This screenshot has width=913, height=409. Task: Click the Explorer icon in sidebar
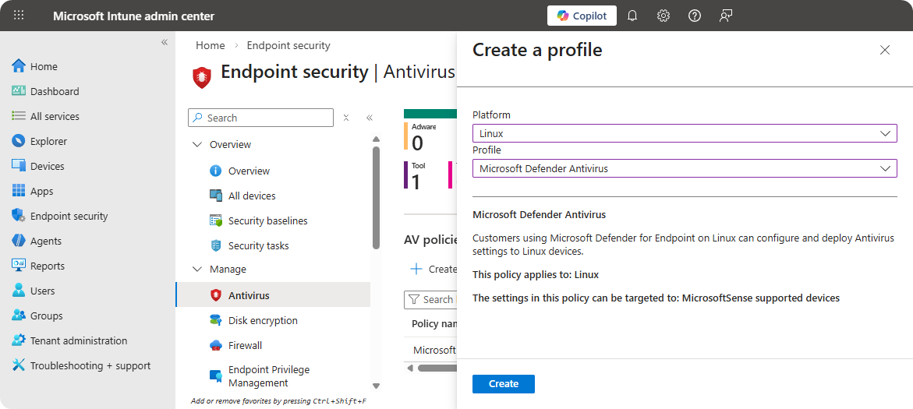(19, 141)
